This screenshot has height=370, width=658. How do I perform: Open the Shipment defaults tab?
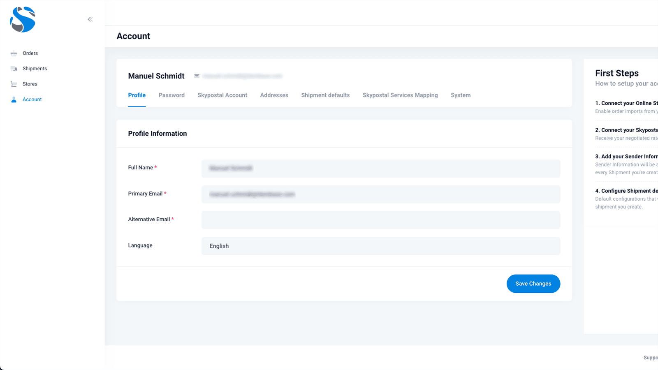pos(325,95)
